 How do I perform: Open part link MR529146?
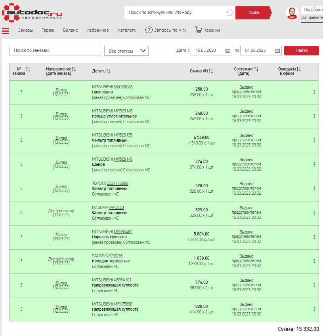tap(123, 111)
